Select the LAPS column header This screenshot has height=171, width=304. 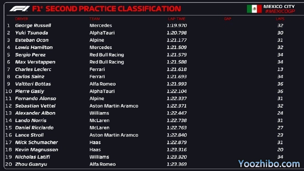tap(280, 19)
